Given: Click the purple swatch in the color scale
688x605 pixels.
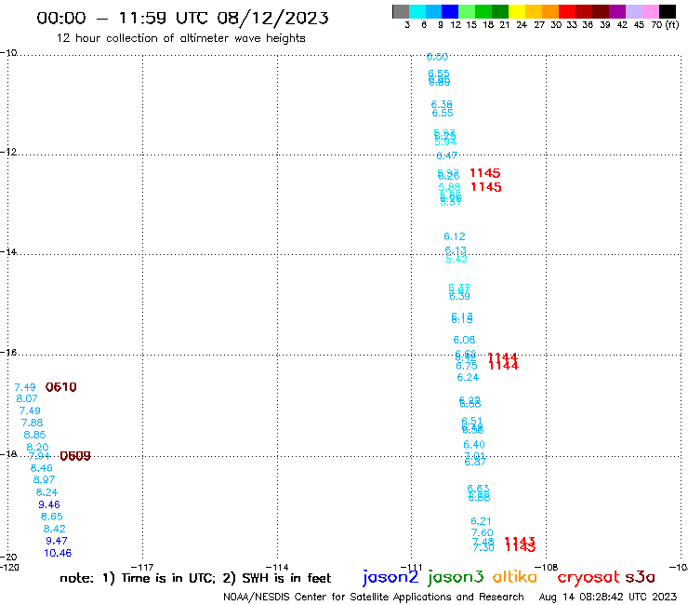Looking at the screenshot, I should (617, 11).
